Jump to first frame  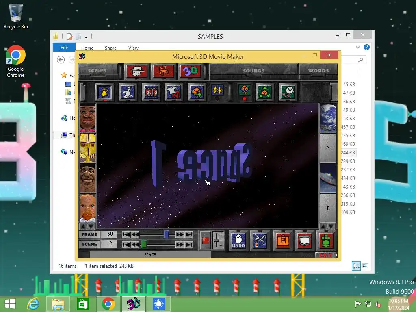126,234
